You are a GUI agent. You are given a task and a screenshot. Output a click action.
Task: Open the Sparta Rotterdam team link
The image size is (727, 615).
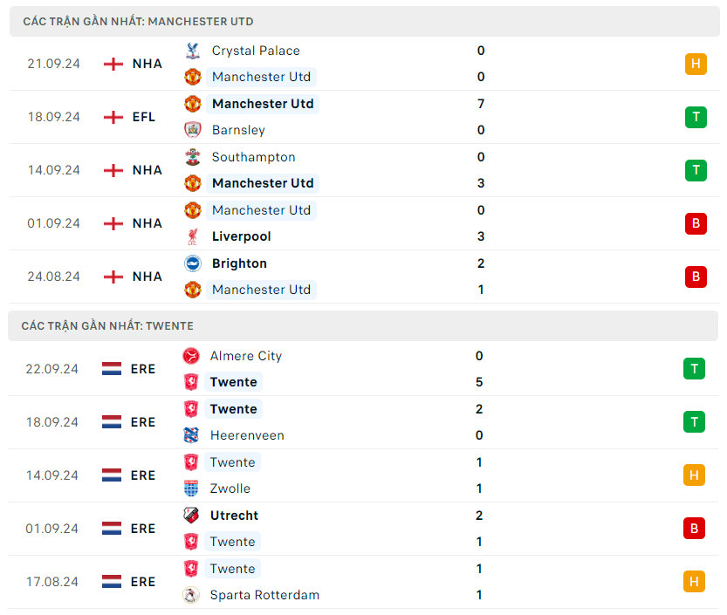[x=264, y=595]
